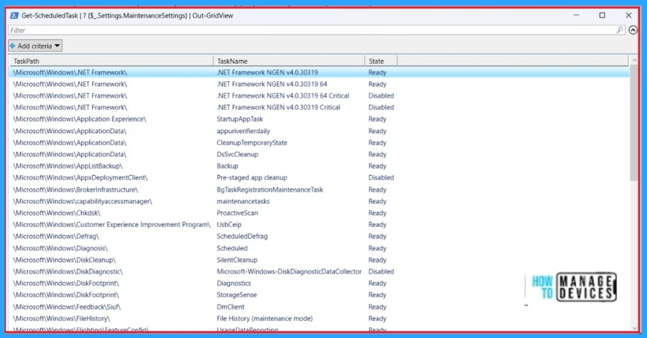Select the StartupAppTask row
This screenshot has width=647, height=338.
(319, 119)
